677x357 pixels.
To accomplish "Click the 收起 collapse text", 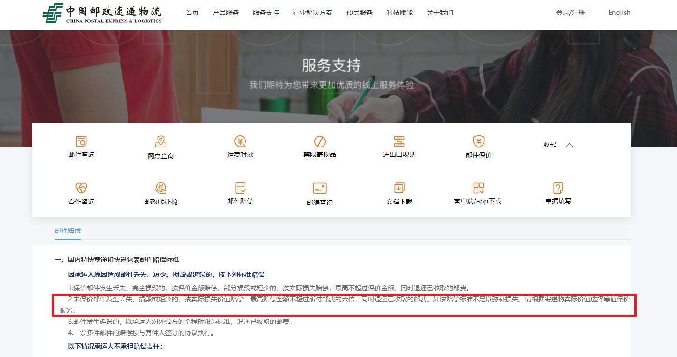I will tap(550, 145).
